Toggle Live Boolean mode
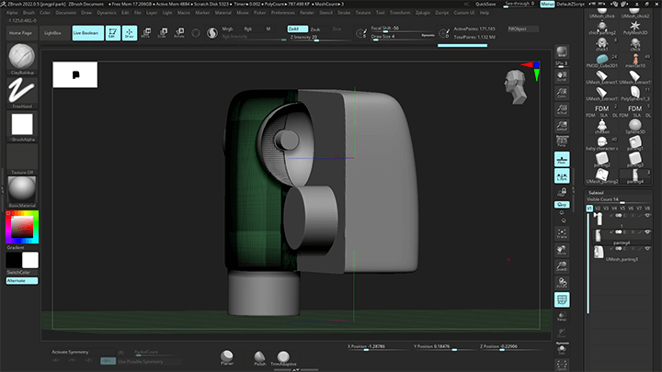This screenshot has width=662, height=372. (88, 33)
